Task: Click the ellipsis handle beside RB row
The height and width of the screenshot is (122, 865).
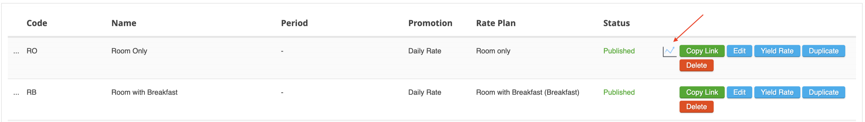Action: [16, 93]
